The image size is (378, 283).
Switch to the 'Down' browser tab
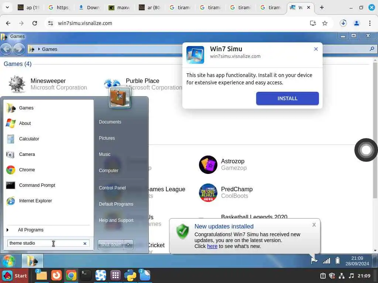pyautogui.click(x=89, y=7)
